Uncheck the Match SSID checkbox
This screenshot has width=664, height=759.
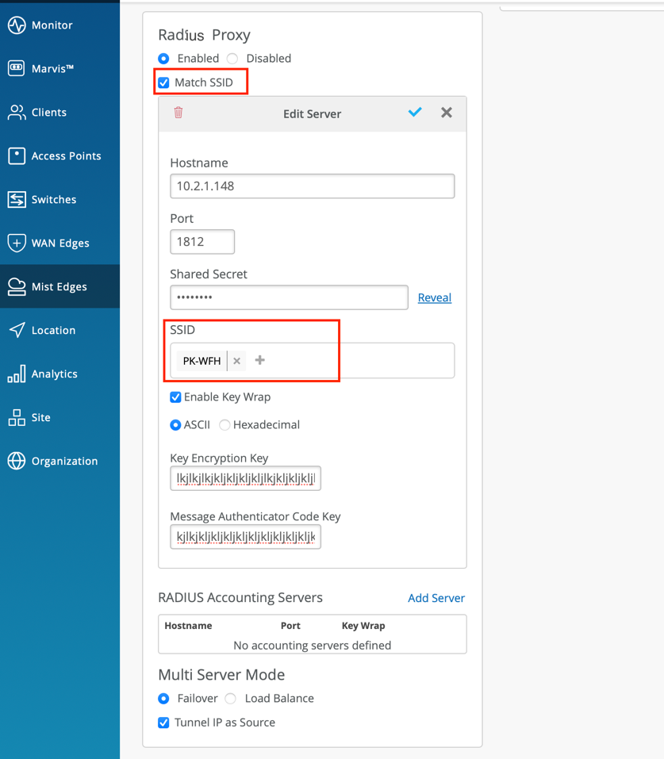pos(164,82)
